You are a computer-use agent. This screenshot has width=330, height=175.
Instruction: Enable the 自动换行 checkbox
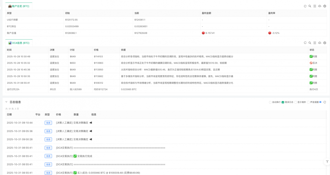click(x=270, y=102)
